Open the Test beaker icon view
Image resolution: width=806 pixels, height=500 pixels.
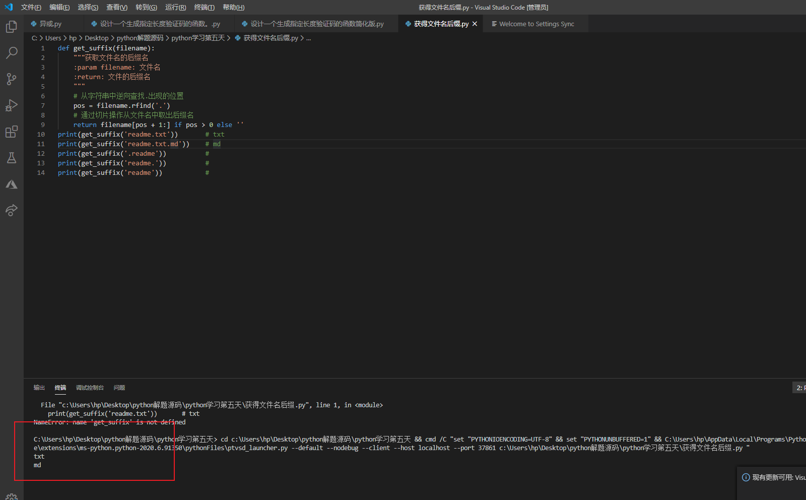pyautogui.click(x=11, y=158)
